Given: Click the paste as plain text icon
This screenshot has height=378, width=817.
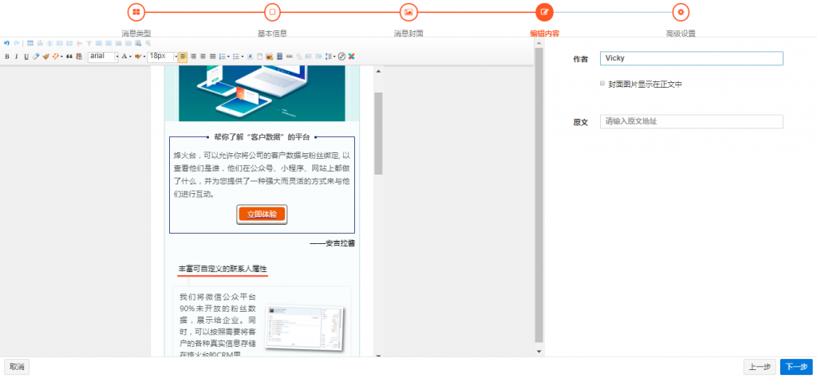Looking at the screenshot, I should [x=79, y=57].
